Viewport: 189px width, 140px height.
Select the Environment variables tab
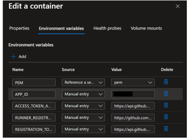[61, 29]
